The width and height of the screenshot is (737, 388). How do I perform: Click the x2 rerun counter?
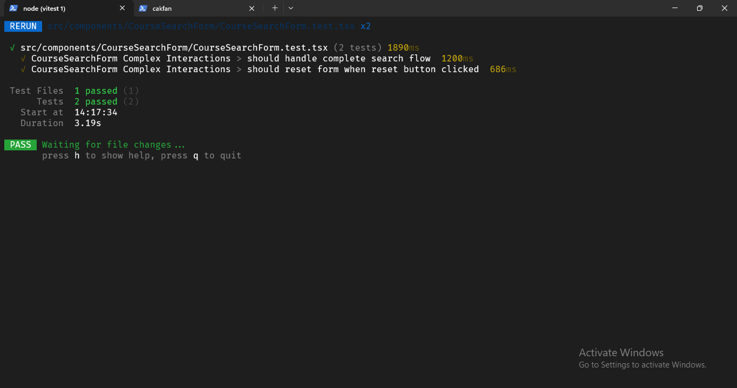pyautogui.click(x=366, y=26)
